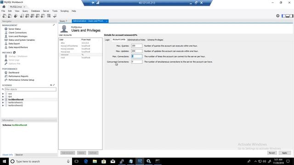Screen dimensions: 294x165
Task: Click the Add Account button
Action: 68,153
